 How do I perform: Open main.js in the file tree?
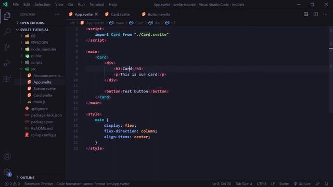coord(40,102)
